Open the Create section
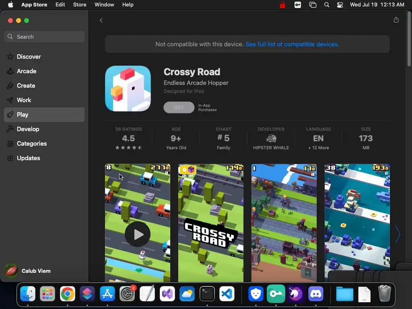Image resolution: width=412 pixels, height=309 pixels. click(x=44, y=85)
